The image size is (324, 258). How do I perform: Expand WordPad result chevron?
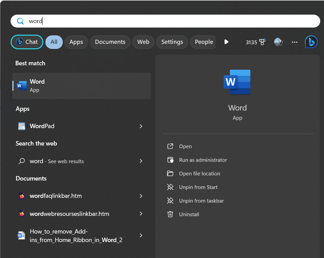[141, 126]
